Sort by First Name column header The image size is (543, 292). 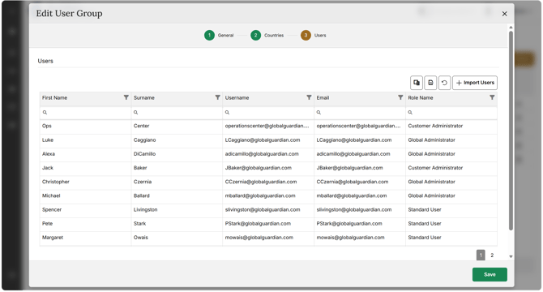[x=55, y=97]
